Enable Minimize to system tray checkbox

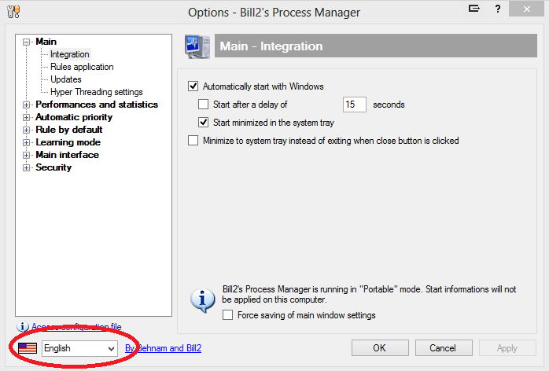tap(193, 141)
